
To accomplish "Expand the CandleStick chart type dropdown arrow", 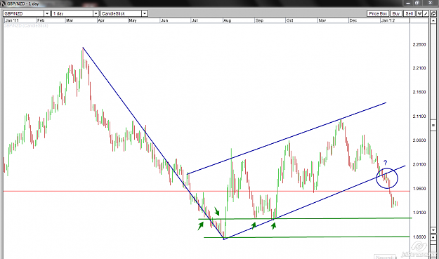I will [x=145, y=13].
